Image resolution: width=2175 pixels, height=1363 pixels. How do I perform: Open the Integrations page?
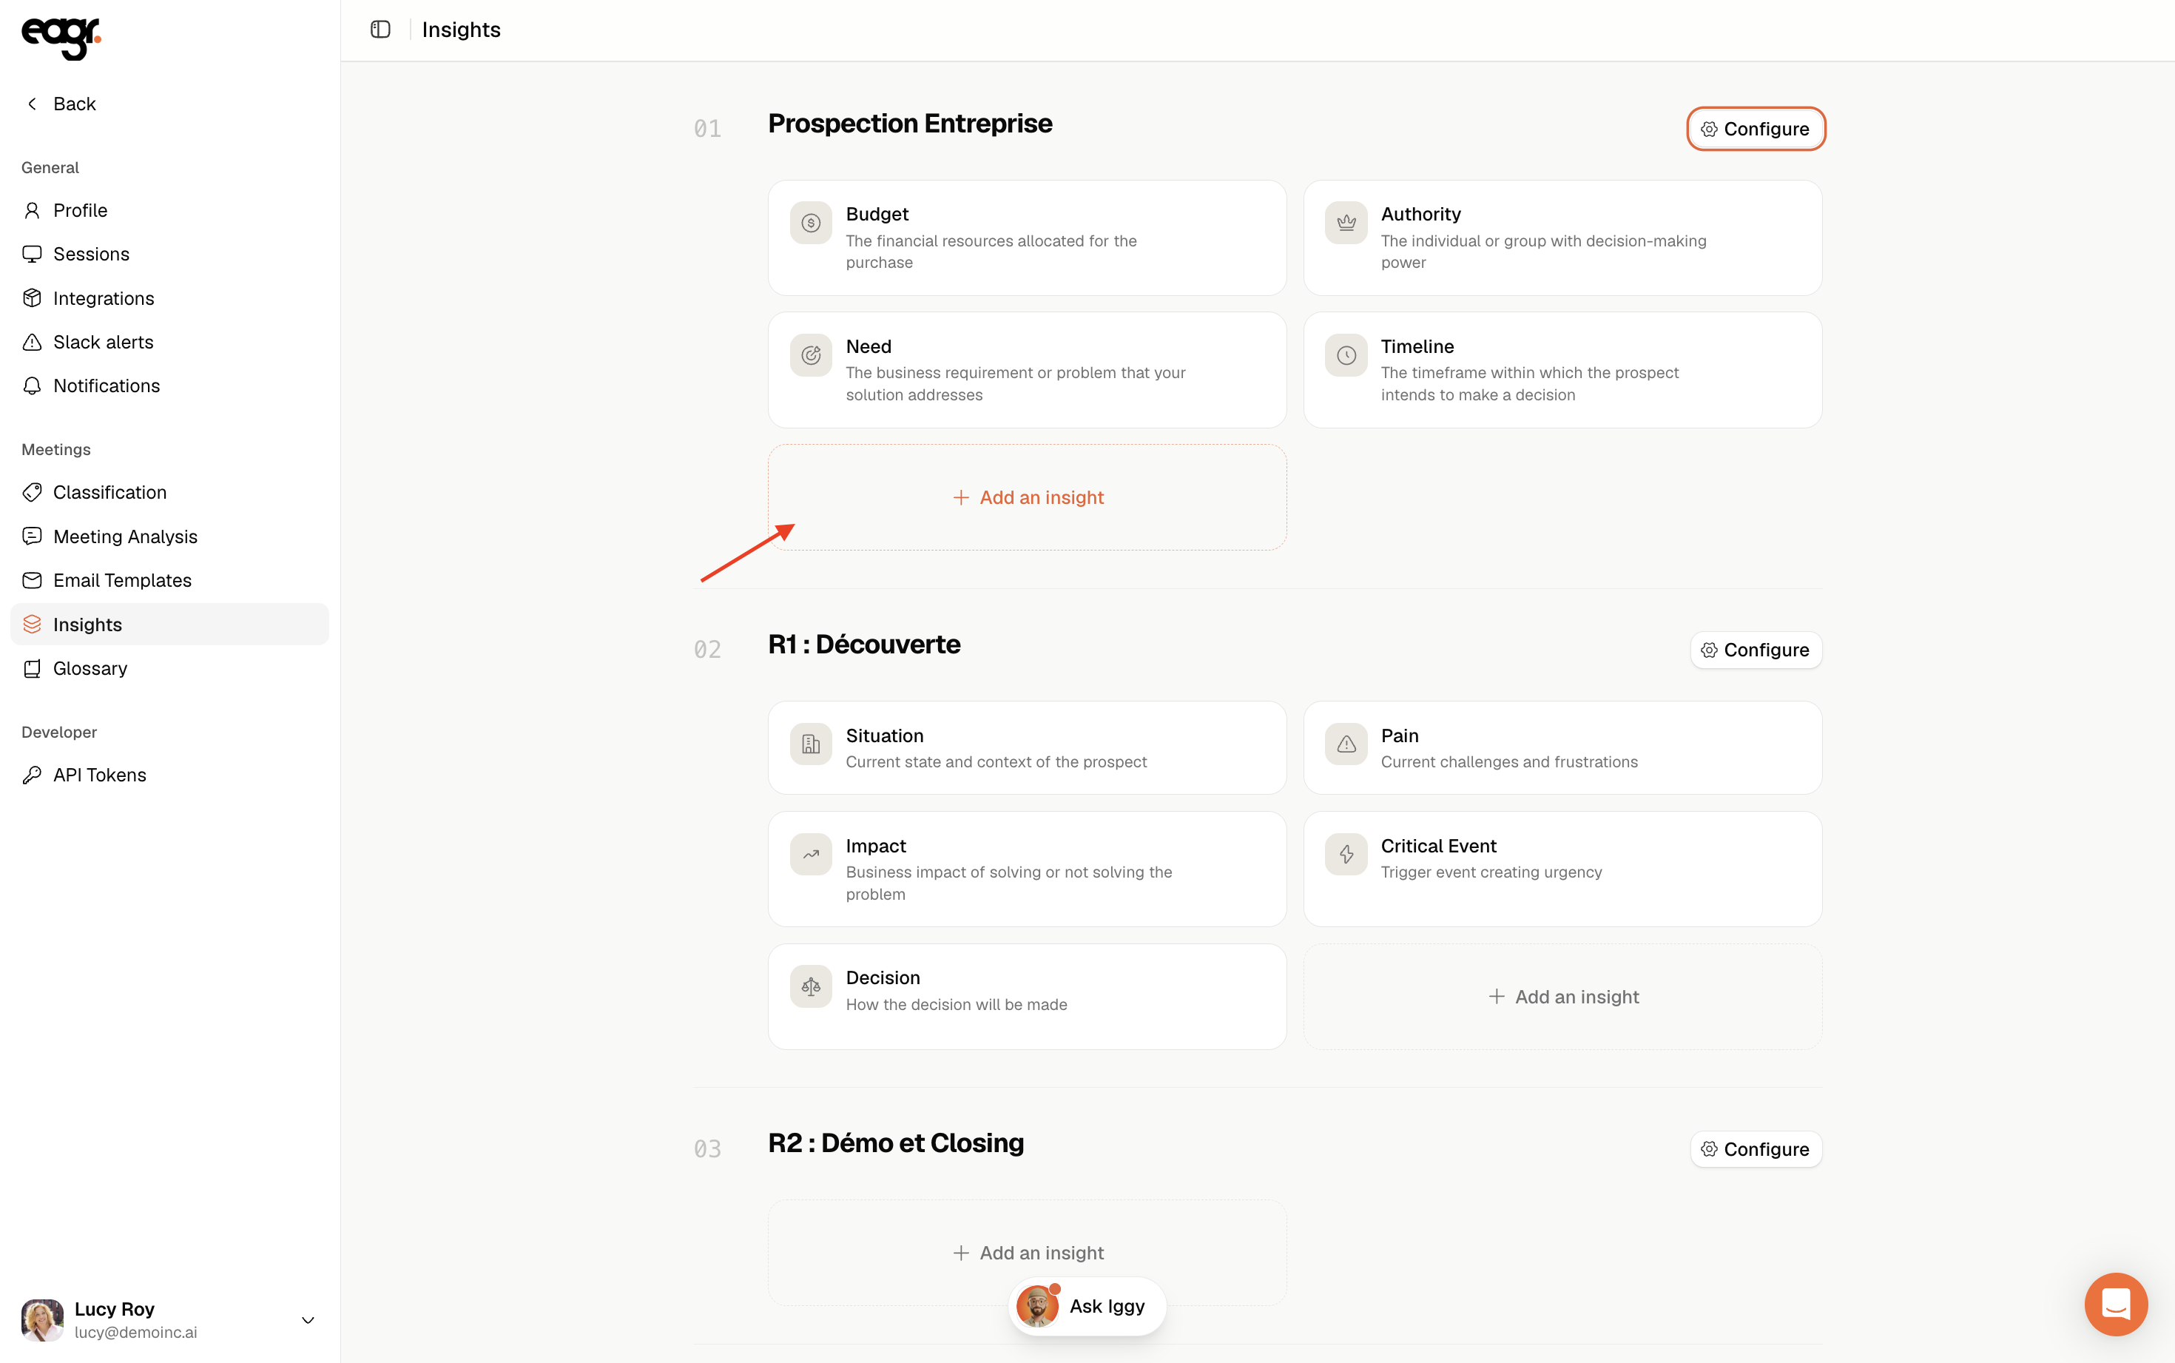point(169,298)
